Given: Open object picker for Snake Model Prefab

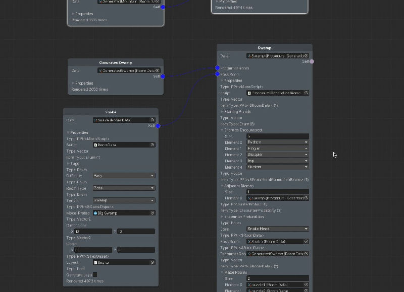Looking at the screenshot, I should coord(153,213).
